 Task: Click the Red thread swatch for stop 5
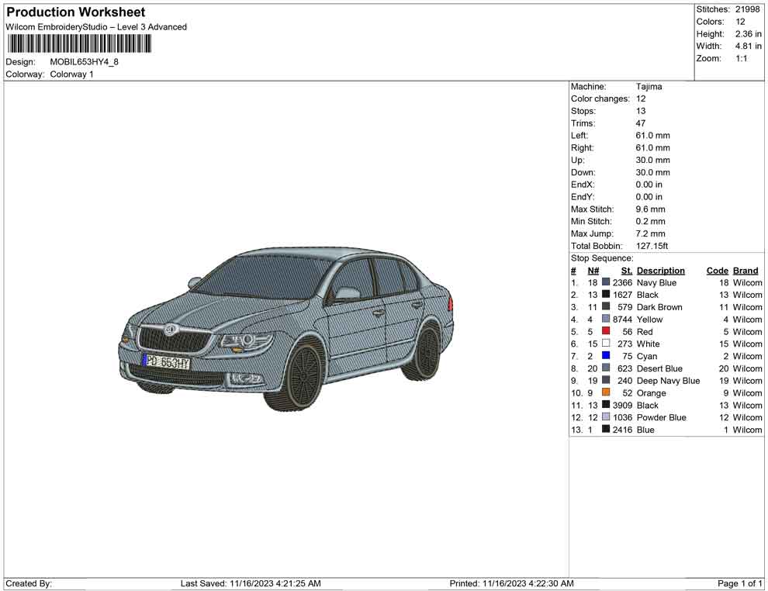tap(605, 331)
